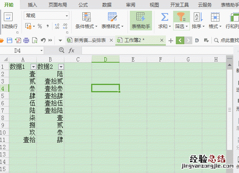The height and width of the screenshot is (173, 239).
Task: Click the fx insert function icon
Action: point(71,50)
